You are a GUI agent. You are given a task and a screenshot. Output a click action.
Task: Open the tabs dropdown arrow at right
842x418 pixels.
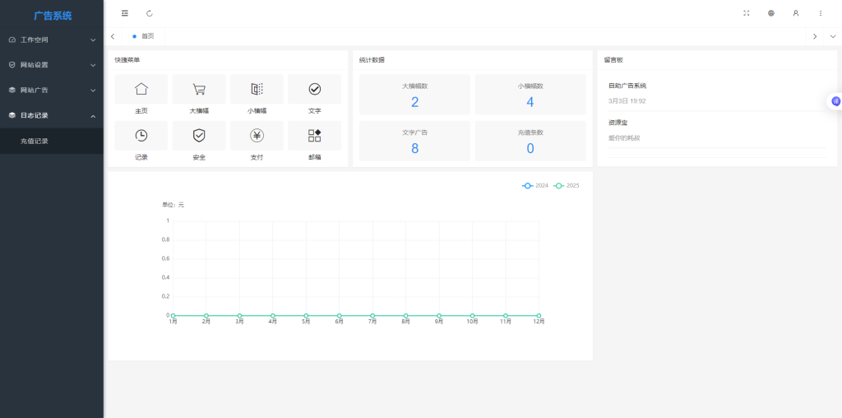point(832,36)
